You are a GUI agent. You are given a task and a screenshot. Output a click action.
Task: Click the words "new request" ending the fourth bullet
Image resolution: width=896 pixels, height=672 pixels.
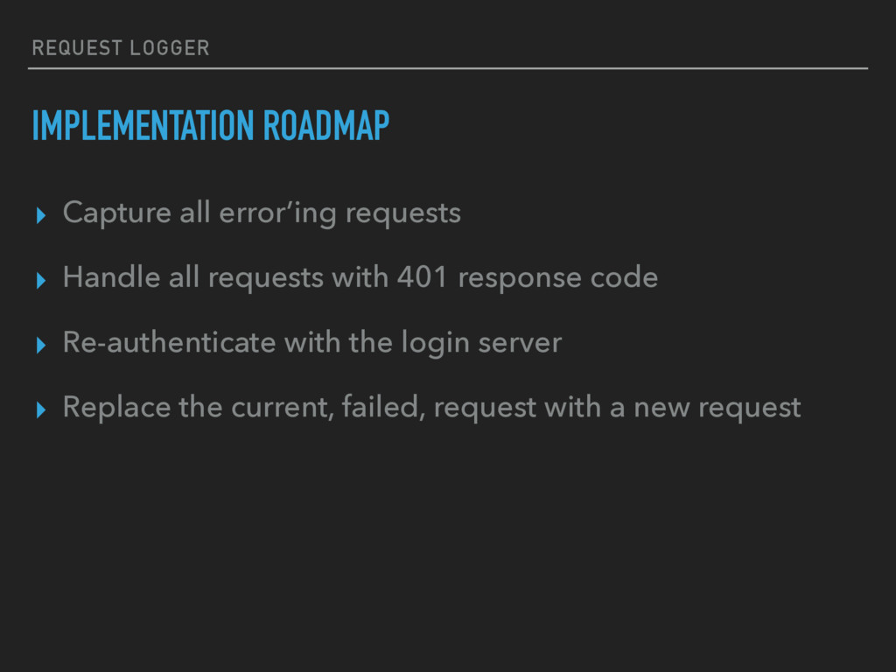click(717, 409)
